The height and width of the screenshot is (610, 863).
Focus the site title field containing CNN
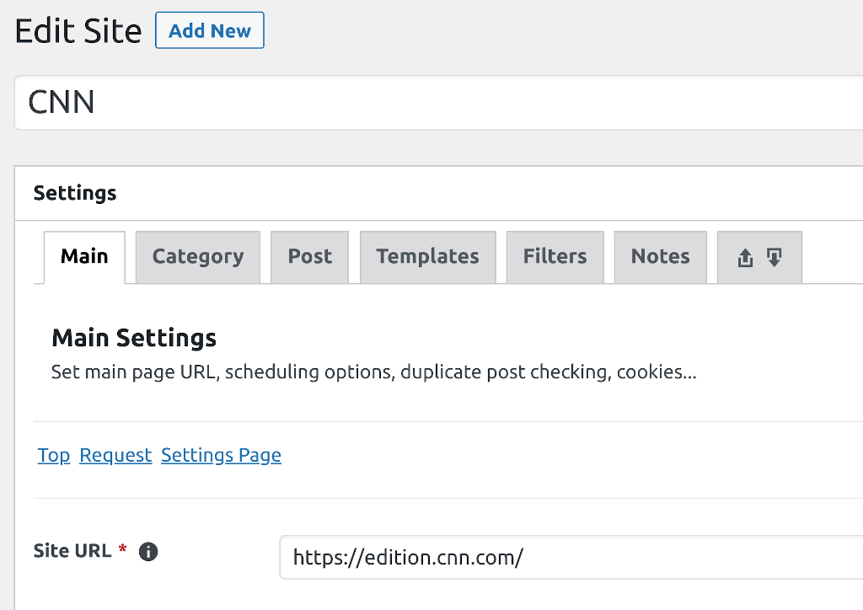438,103
